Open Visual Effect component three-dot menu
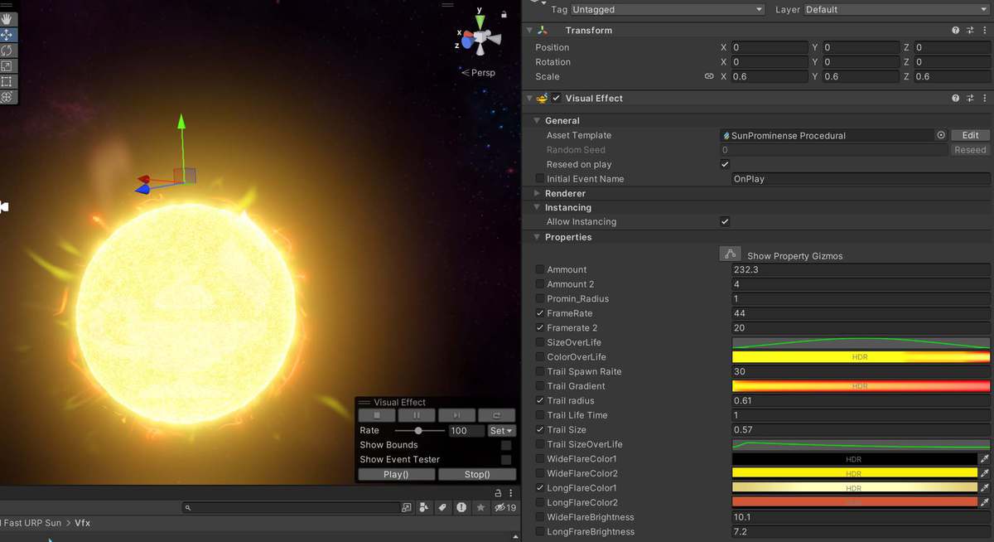 point(984,99)
